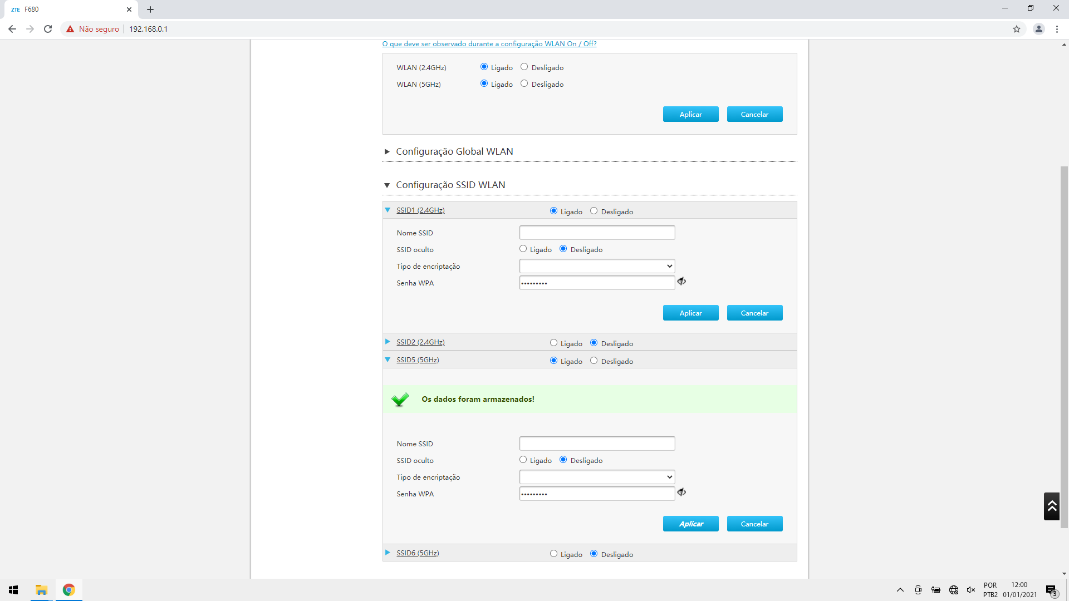Reload the router page
The image size is (1069, 601).
pyautogui.click(x=48, y=29)
